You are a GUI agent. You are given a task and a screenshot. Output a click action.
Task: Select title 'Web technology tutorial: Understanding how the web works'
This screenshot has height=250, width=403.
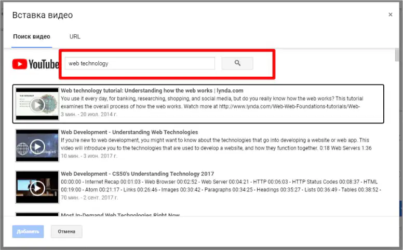tap(152, 90)
